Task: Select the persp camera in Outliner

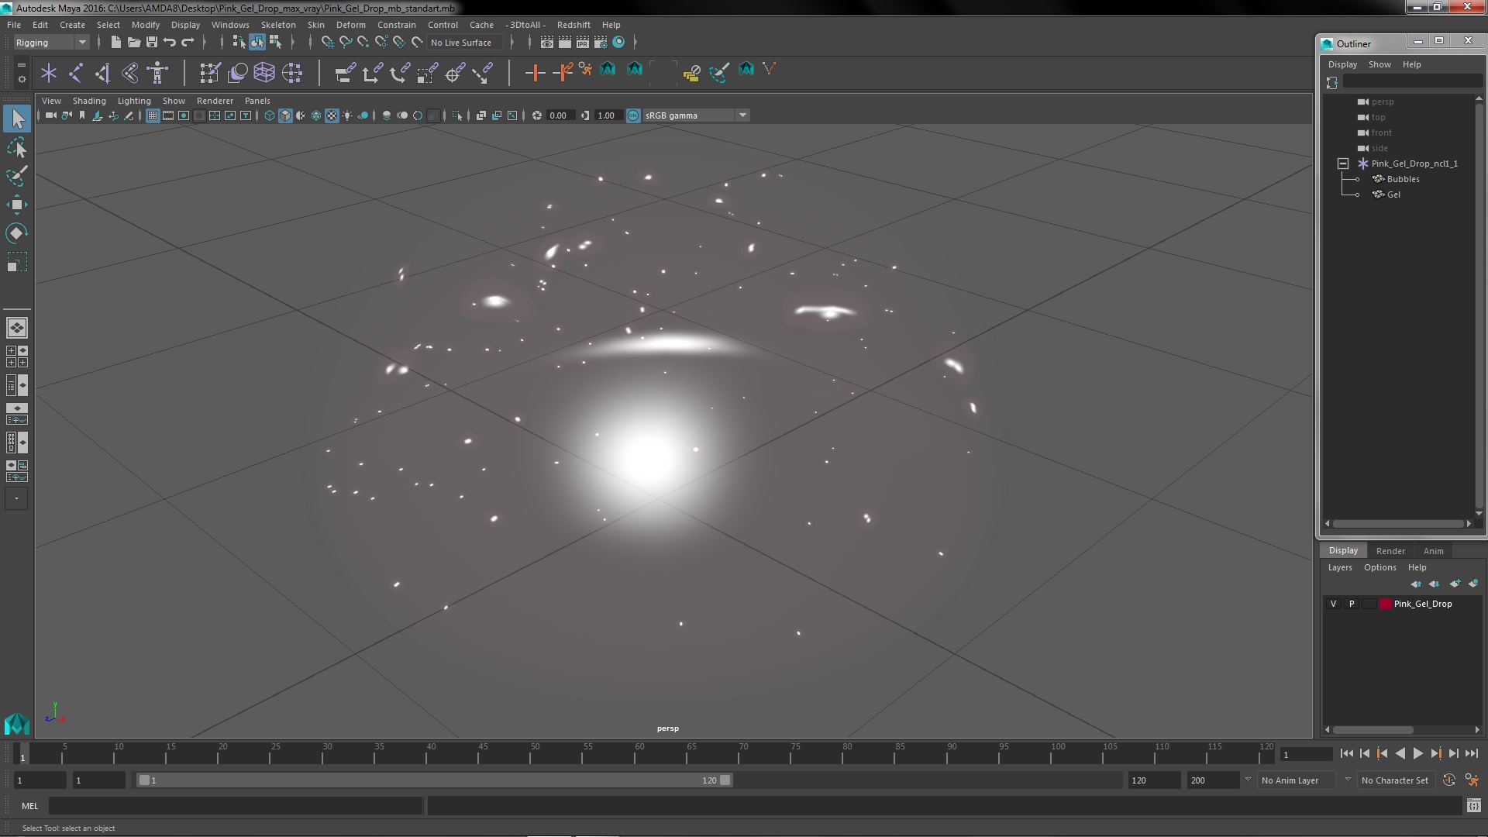Action: click(1382, 102)
